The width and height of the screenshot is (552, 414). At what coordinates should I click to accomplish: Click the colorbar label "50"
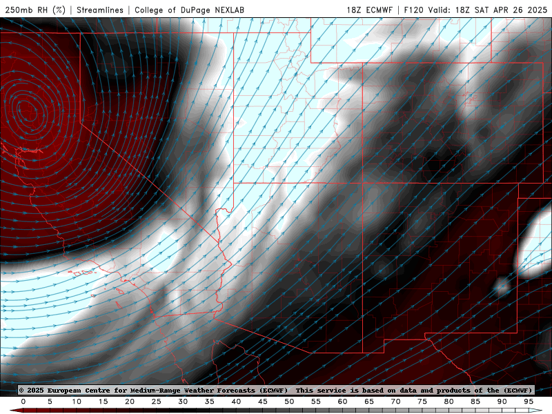tap(289, 402)
